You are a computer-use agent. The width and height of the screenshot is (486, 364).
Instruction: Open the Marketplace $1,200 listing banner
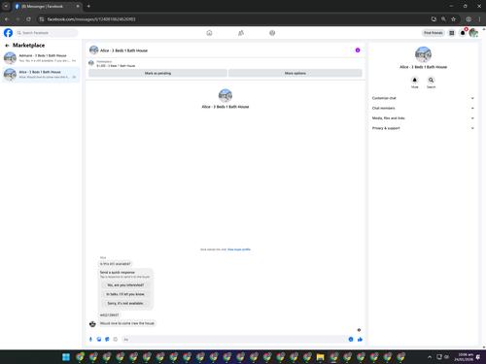pos(226,63)
